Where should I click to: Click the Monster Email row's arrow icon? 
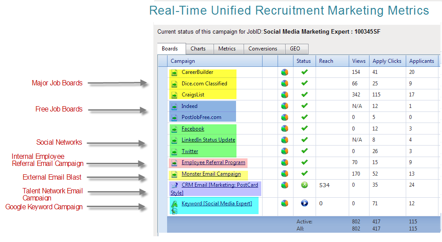coord(175,174)
